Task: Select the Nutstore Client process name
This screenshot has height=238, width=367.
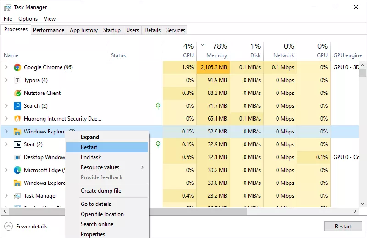Action: tap(42, 93)
